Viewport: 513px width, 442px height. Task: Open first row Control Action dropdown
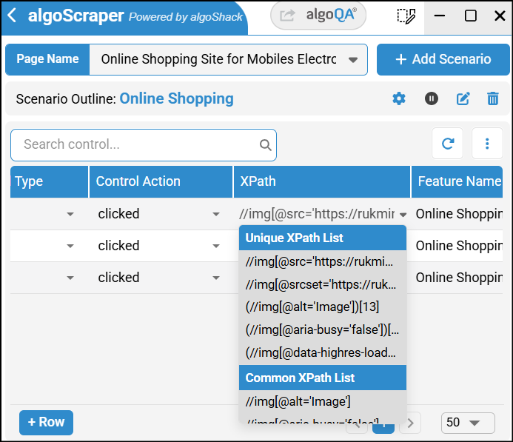pos(216,214)
